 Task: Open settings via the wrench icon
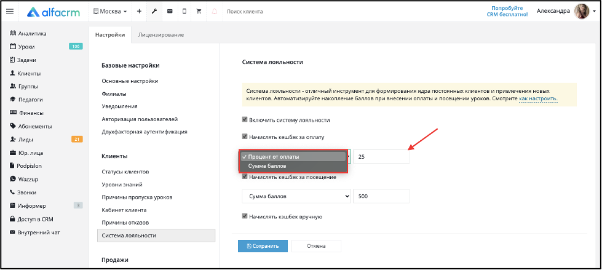[154, 12]
